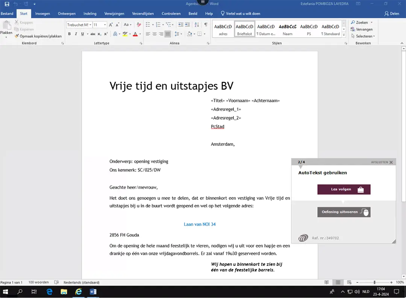
Task: Close the AutoTekst panel with Afsluiten
Action: pos(382,162)
